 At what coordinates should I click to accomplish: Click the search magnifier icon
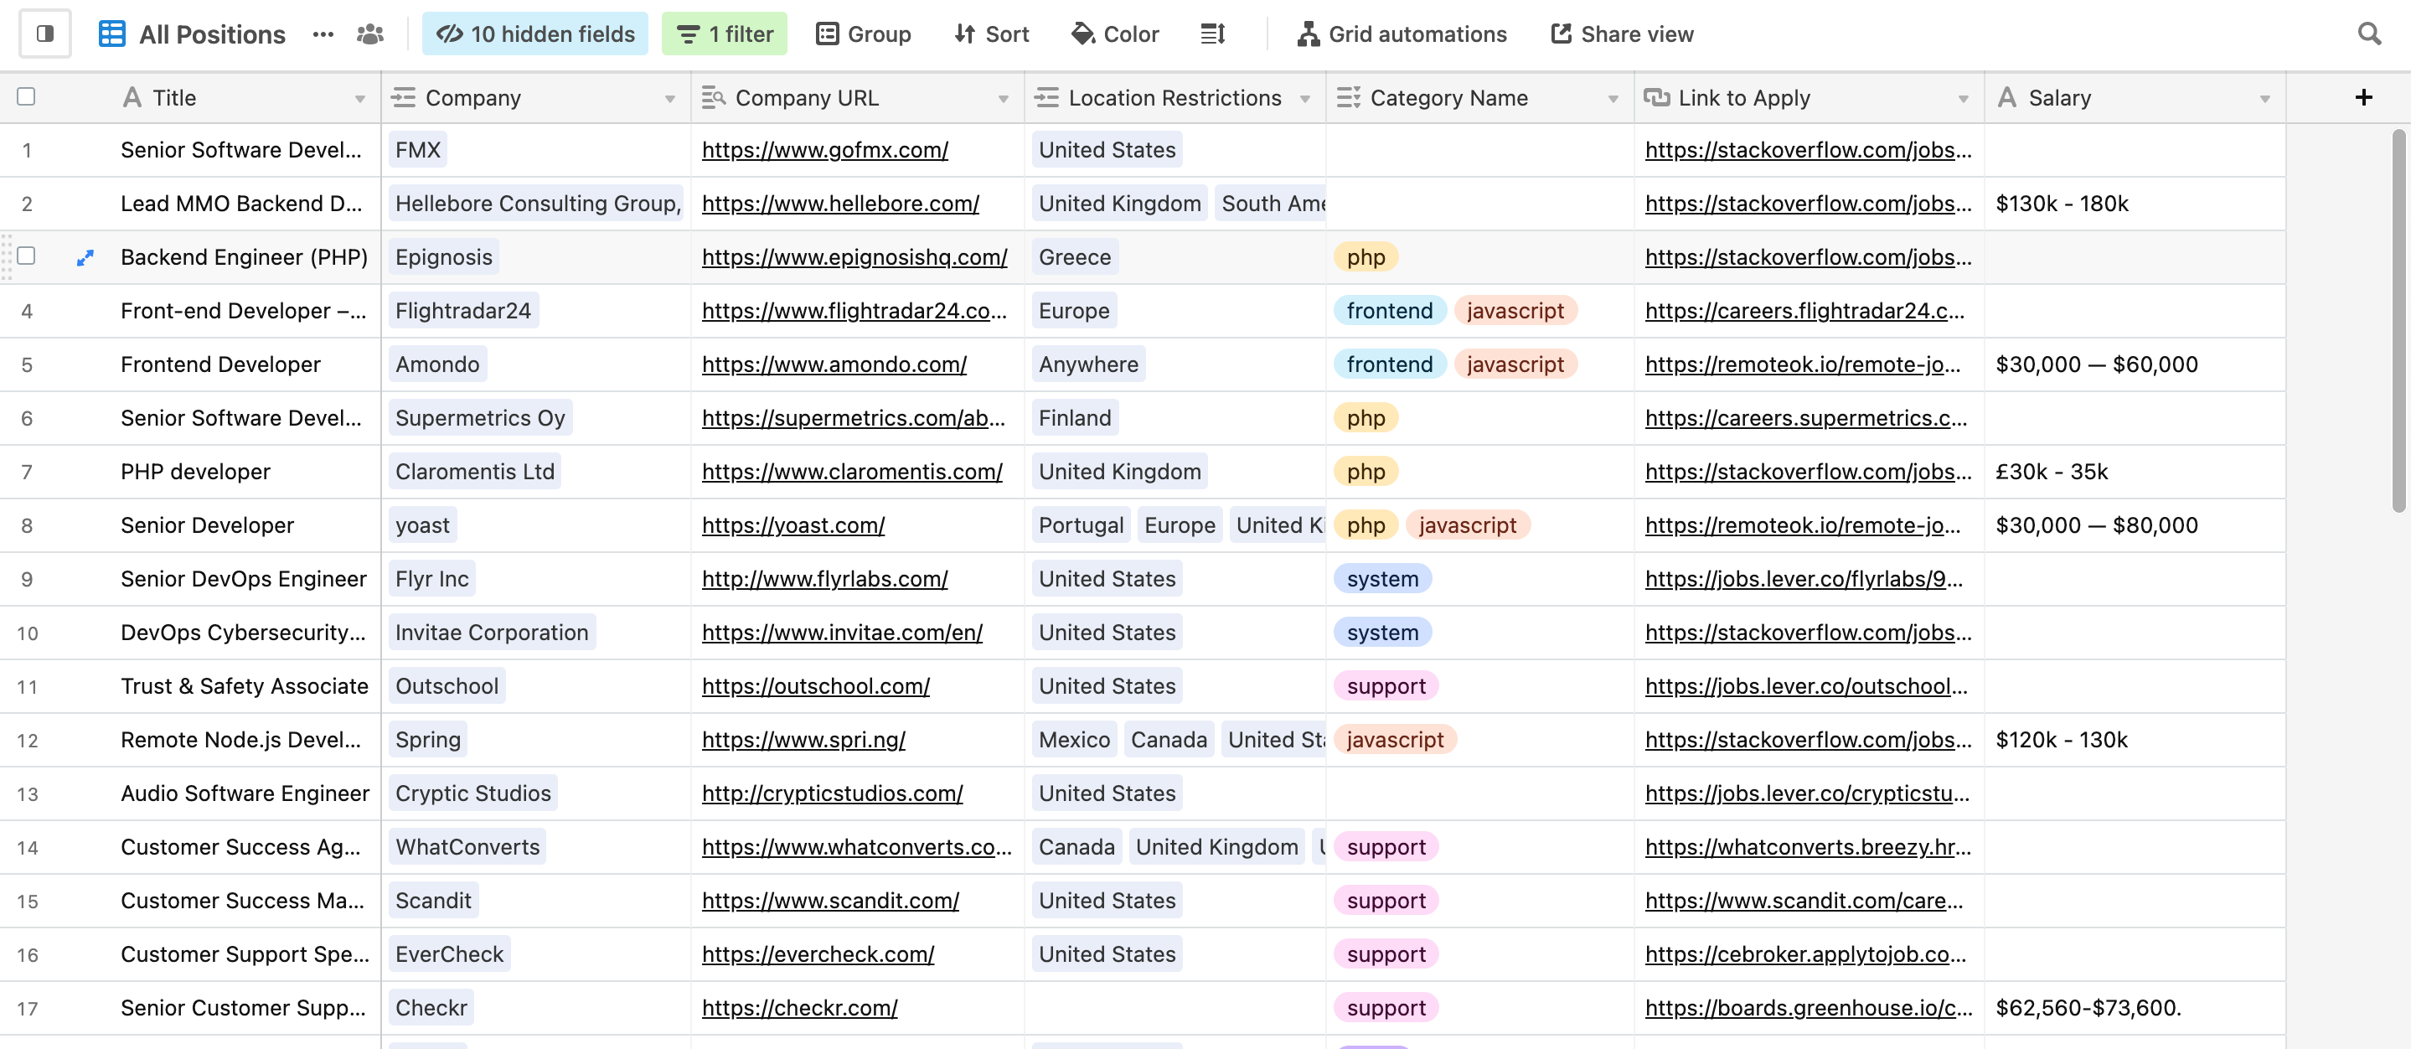click(x=2368, y=34)
